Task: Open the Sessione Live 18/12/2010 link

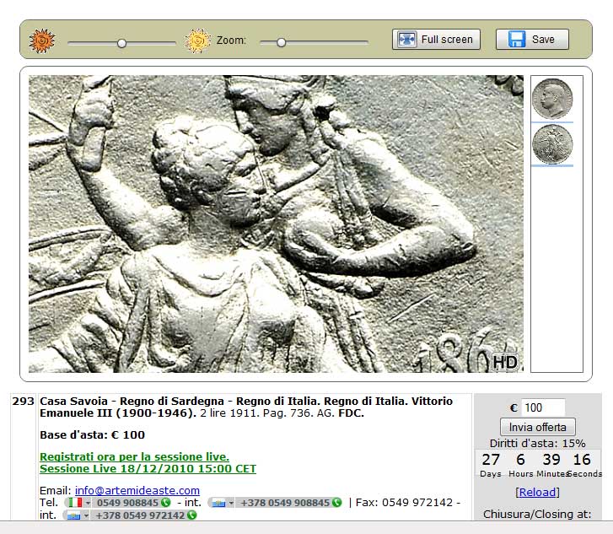Action: pos(148,469)
